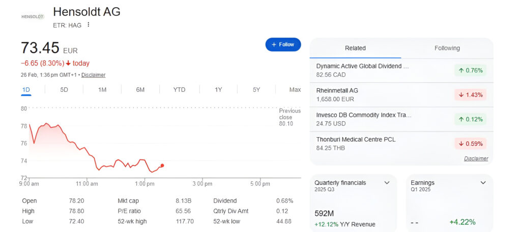Select the 5D chart range

pyautogui.click(x=64, y=90)
